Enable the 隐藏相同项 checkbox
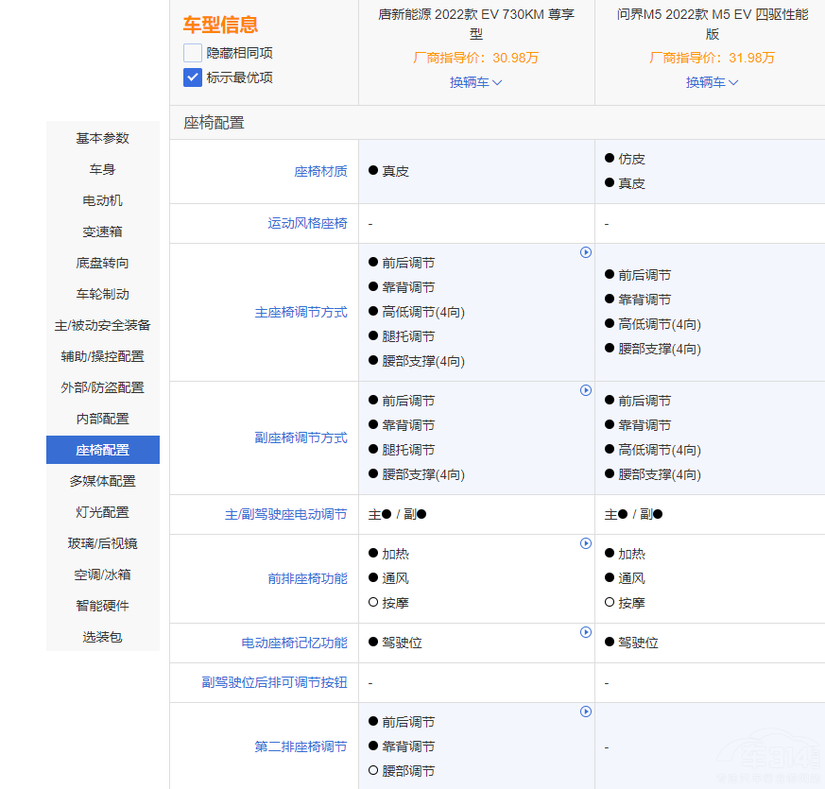The image size is (825, 789). point(193,53)
